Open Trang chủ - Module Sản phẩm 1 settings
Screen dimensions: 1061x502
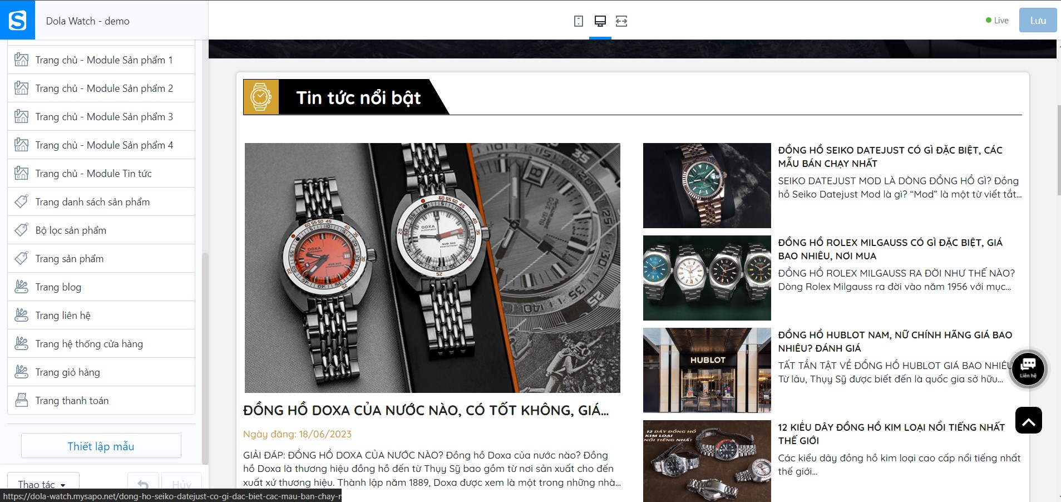point(101,60)
